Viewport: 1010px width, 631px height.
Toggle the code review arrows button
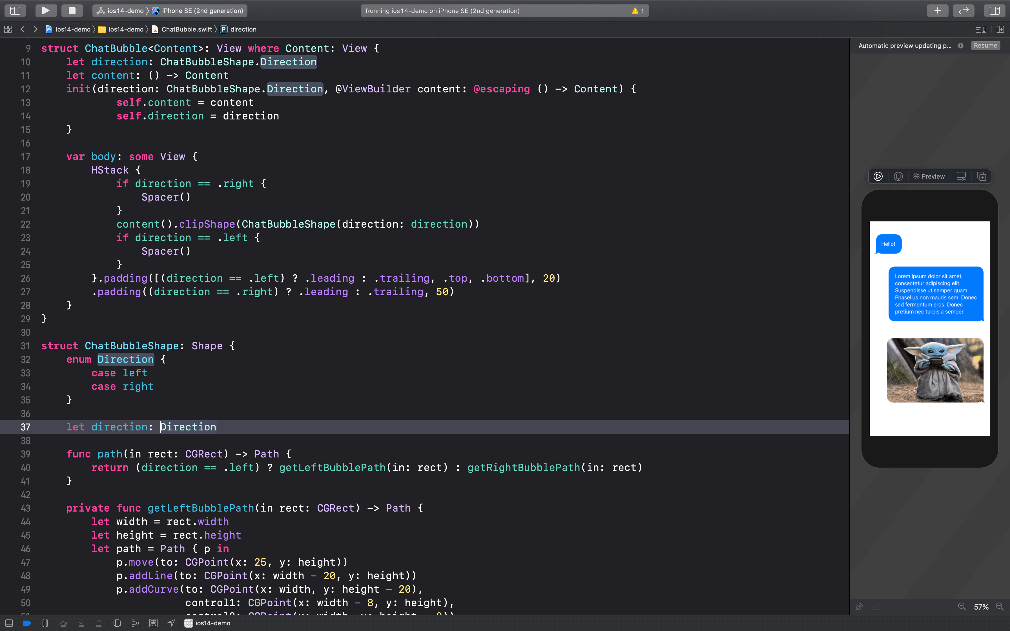click(963, 10)
